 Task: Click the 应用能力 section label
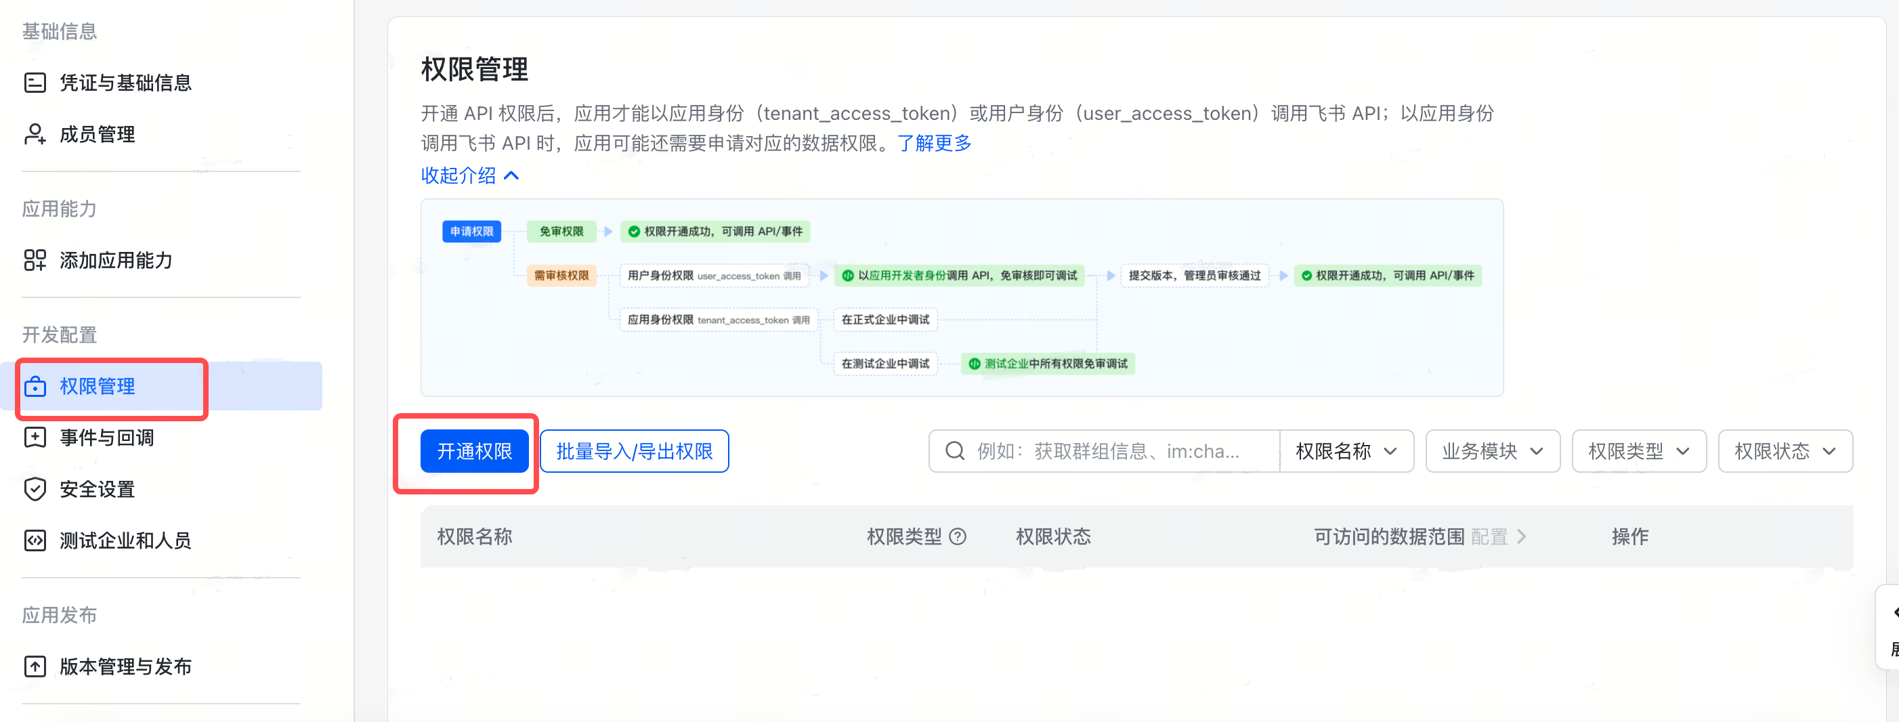point(60,209)
